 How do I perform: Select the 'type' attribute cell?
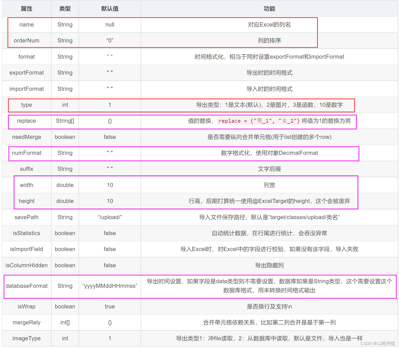point(27,105)
